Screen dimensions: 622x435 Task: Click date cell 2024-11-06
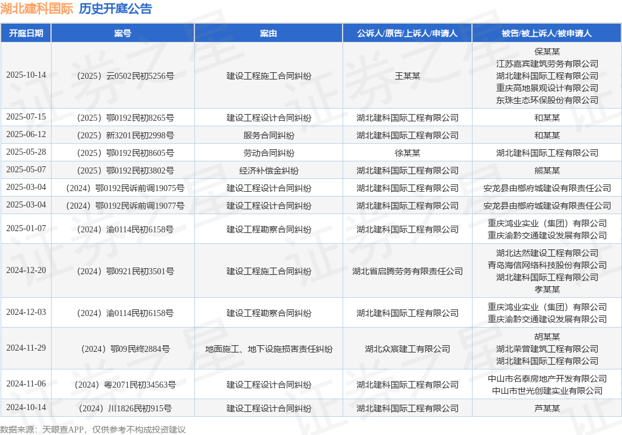pyautogui.click(x=26, y=383)
